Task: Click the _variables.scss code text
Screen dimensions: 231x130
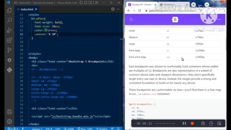Action: coord(147,94)
